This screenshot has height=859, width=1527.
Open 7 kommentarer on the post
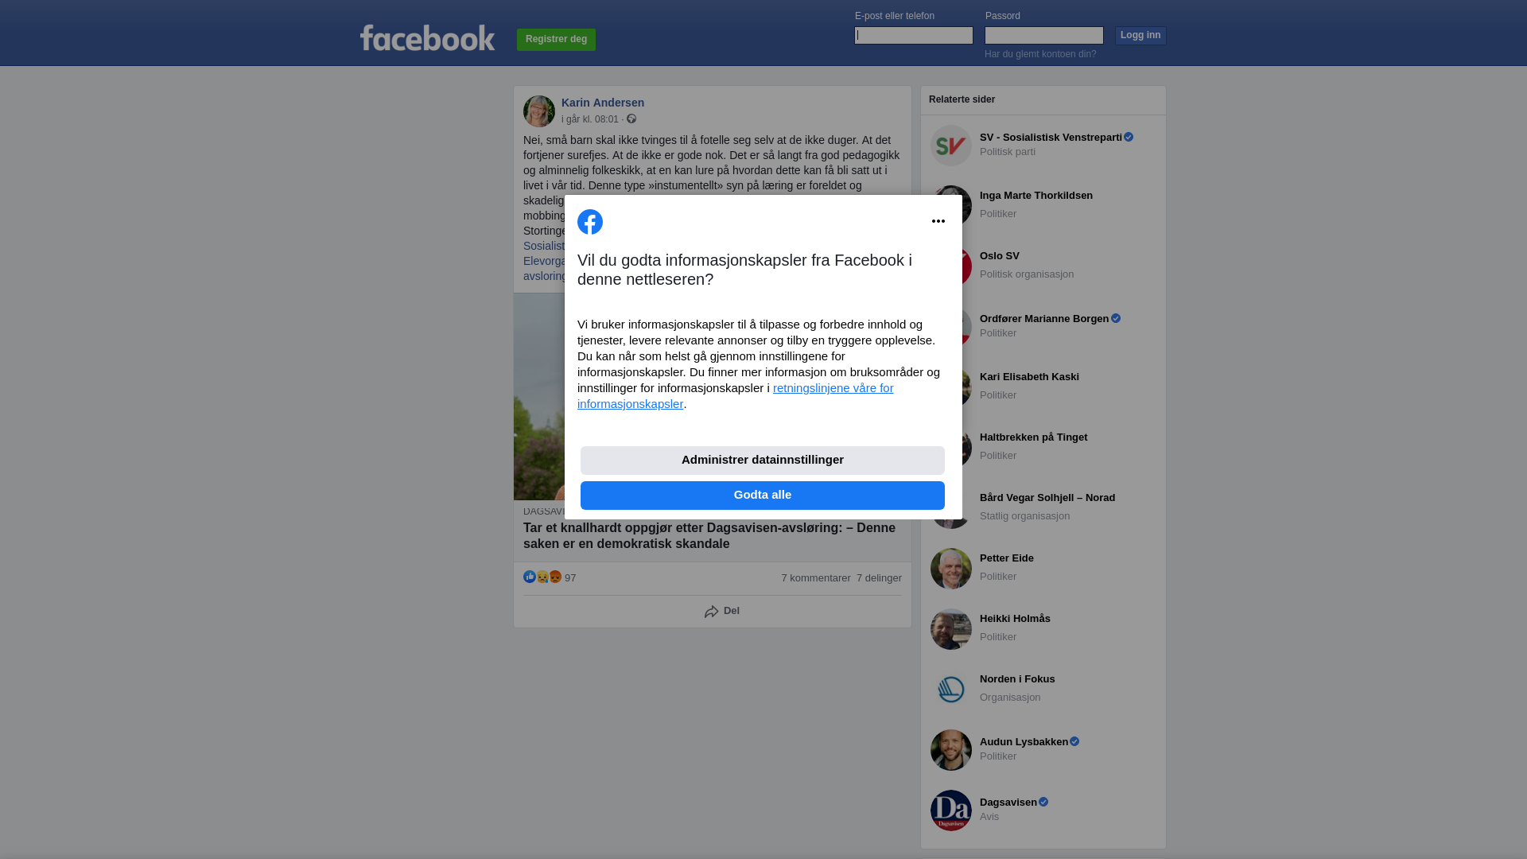point(816,578)
